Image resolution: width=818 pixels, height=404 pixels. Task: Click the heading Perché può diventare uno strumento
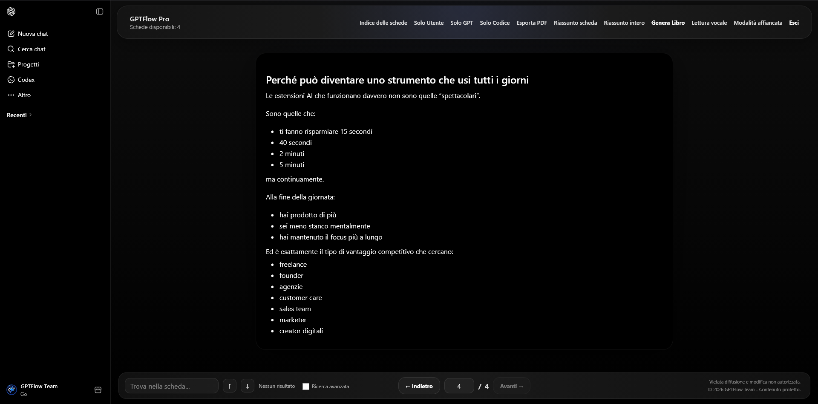(x=397, y=80)
